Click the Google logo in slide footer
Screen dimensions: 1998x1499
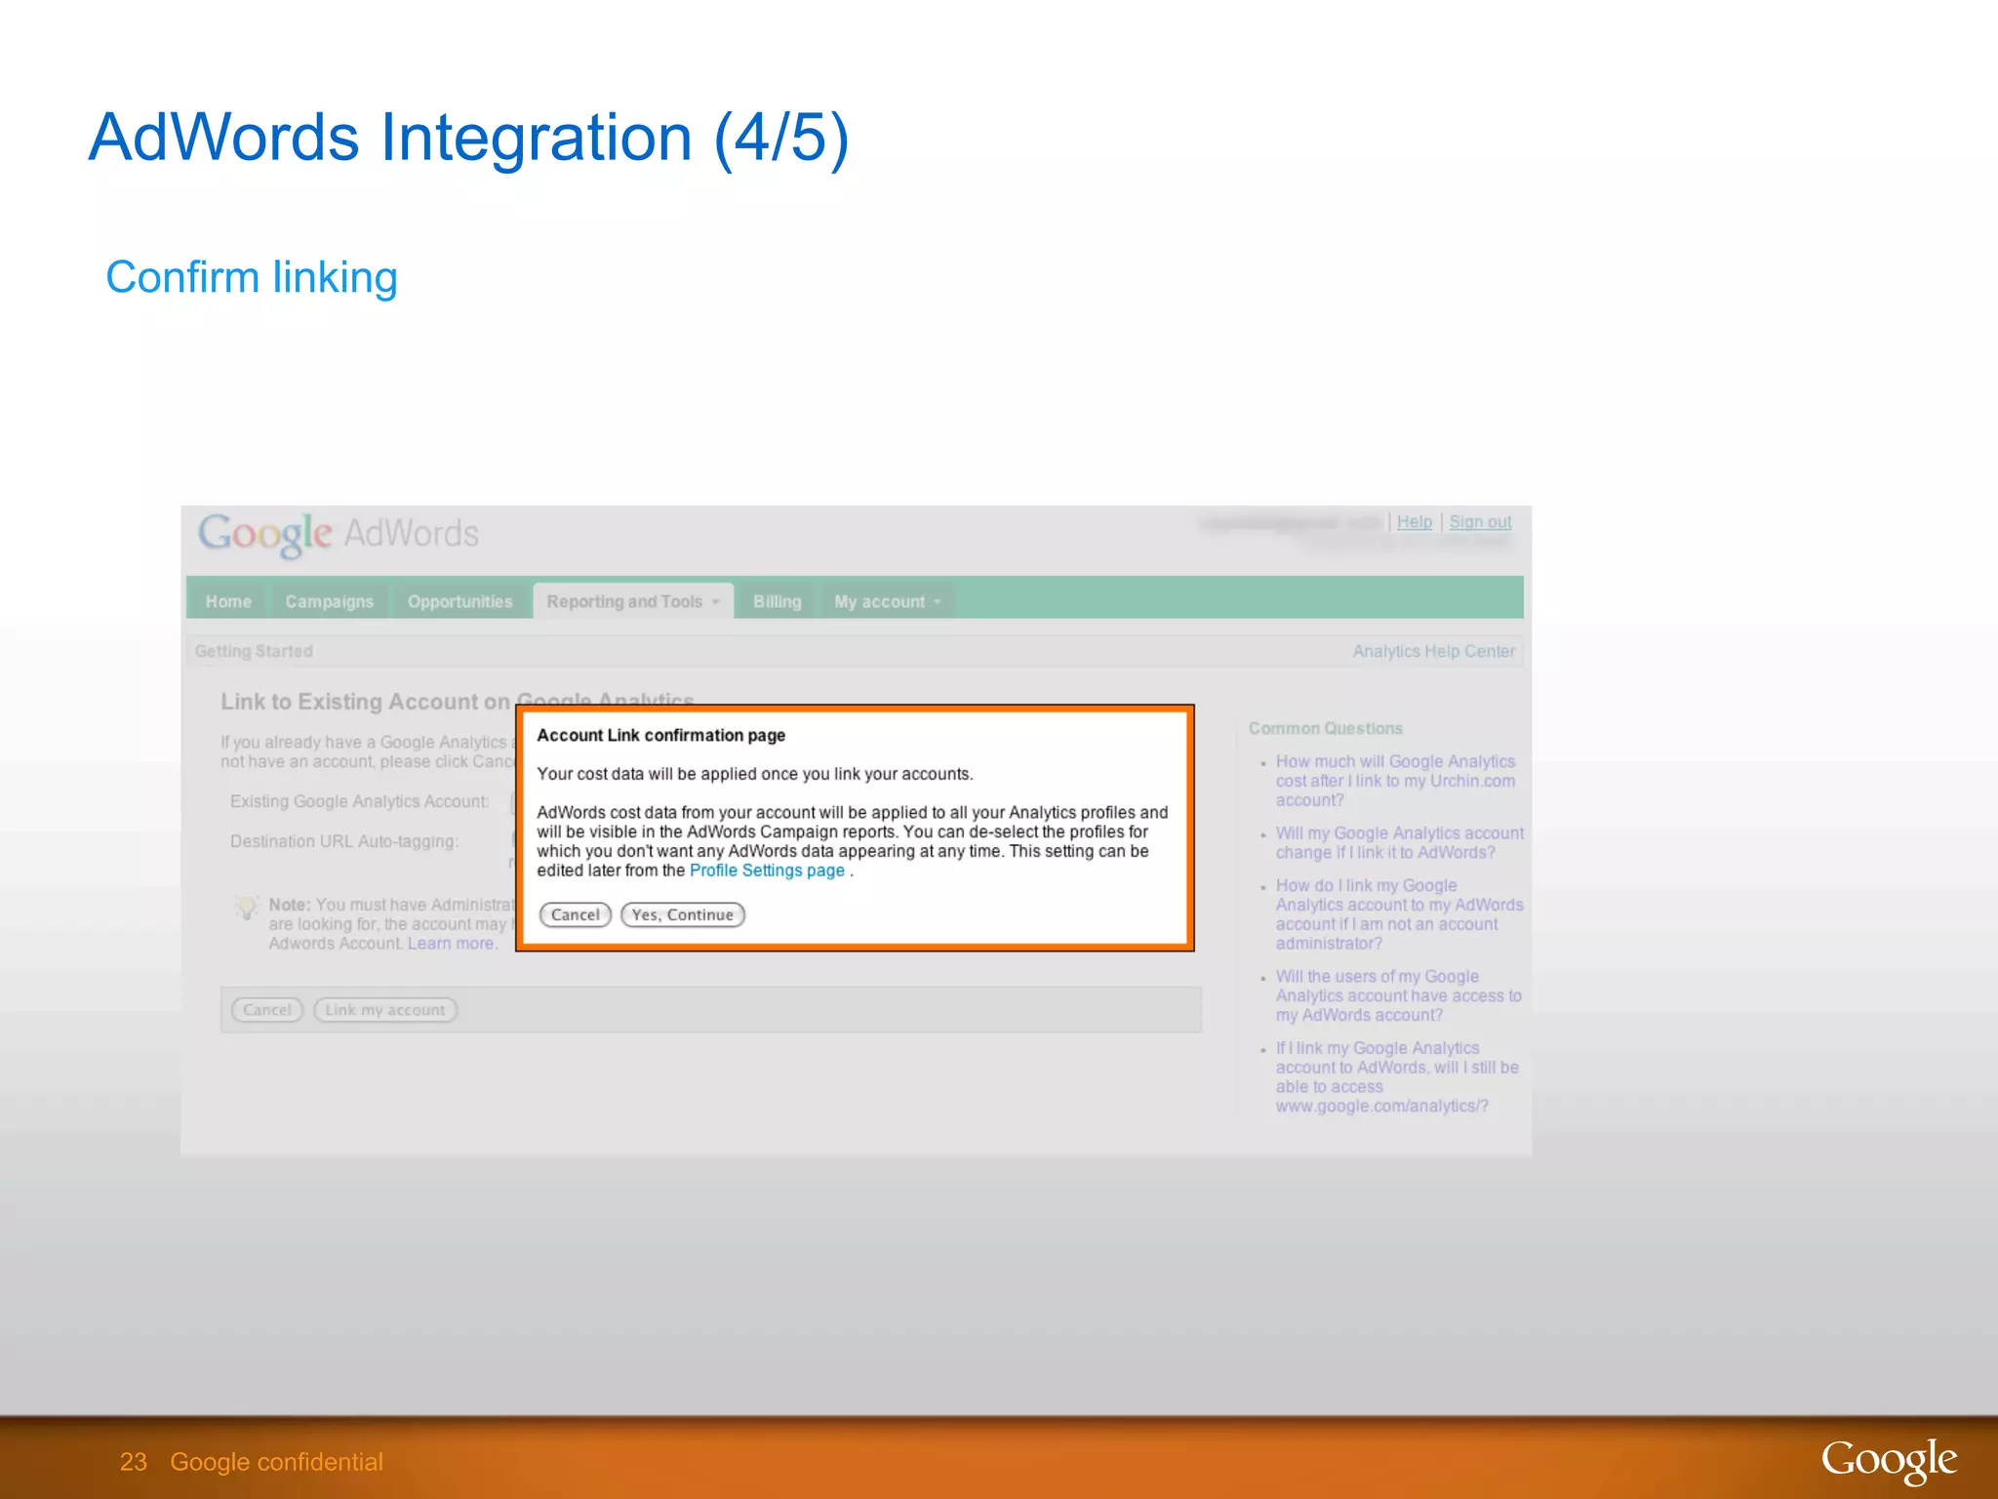pos(1889,1461)
